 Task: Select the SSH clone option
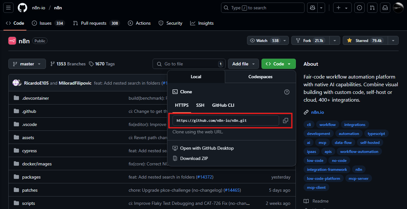[x=200, y=105]
